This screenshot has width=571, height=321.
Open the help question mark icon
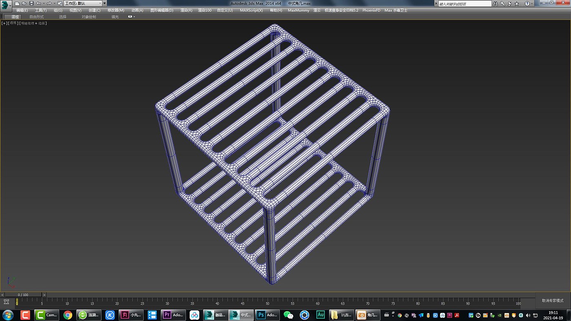click(x=527, y=4)
